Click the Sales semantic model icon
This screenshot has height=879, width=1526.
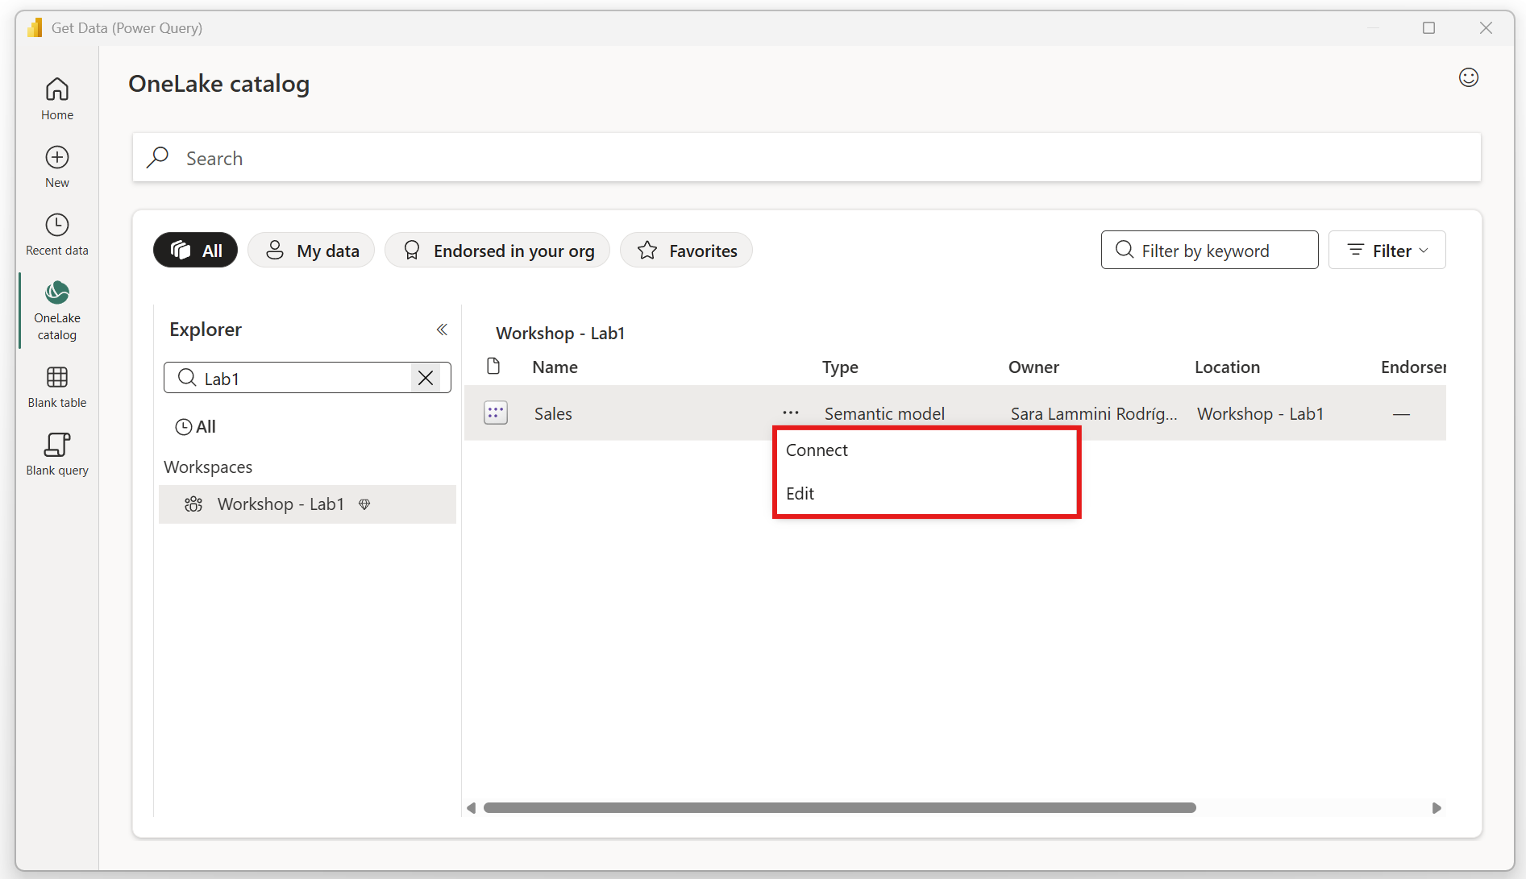(496, 413)
